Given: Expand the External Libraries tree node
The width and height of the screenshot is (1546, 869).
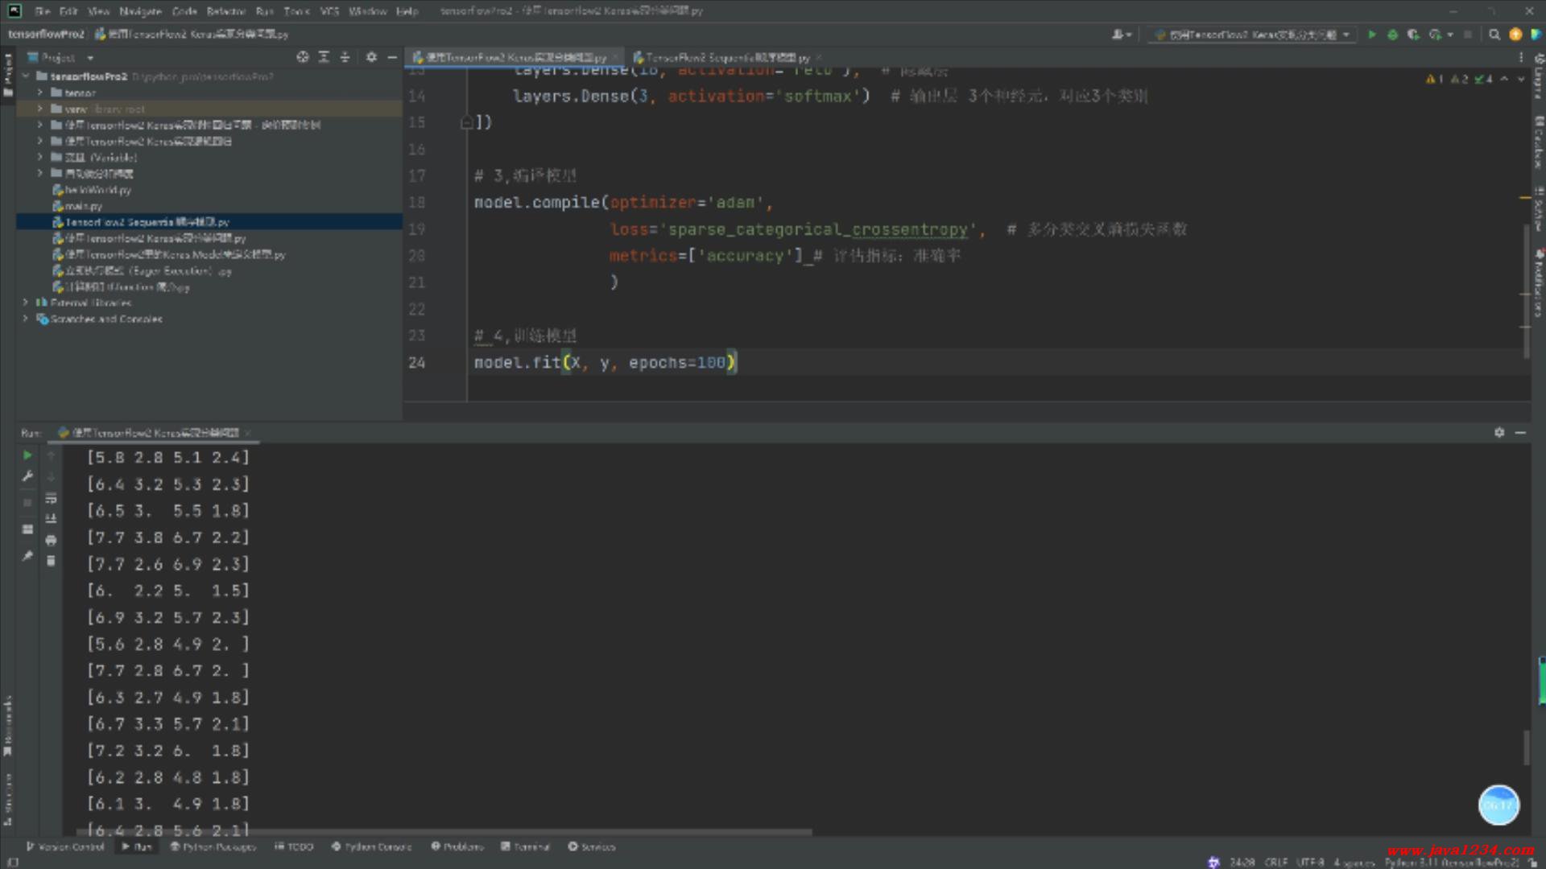Looking at the screenshot, I should tap(26, 303).
